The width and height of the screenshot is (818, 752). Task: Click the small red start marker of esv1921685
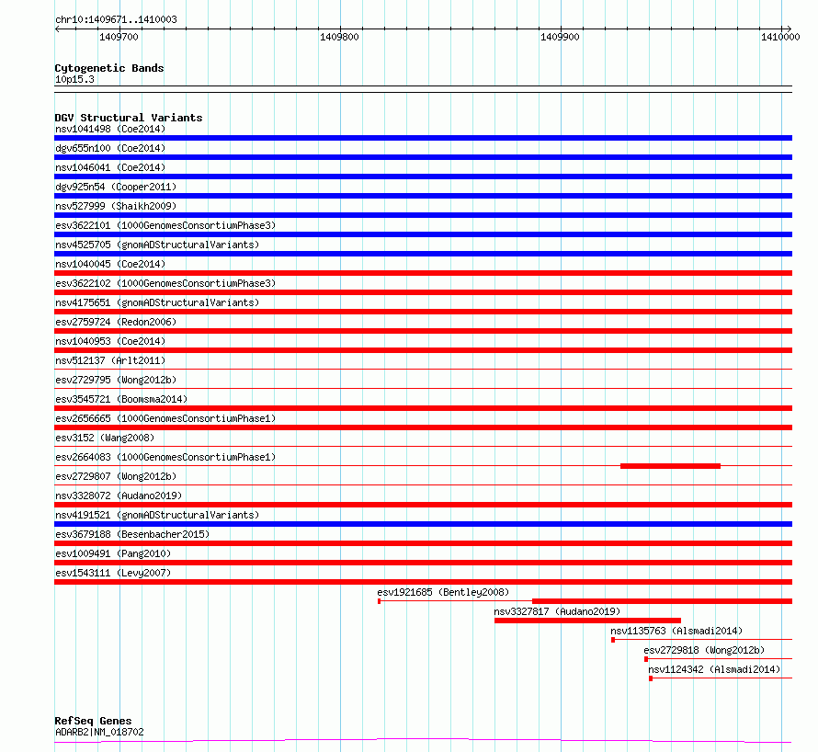[380, 601]
